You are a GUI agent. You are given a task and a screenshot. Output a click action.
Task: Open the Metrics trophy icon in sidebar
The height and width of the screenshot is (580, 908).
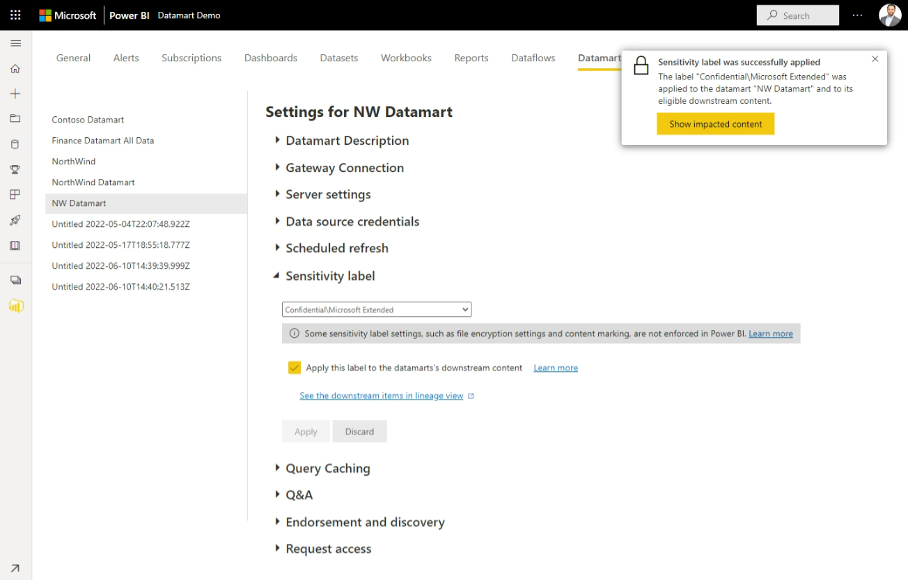pos(15,169)
